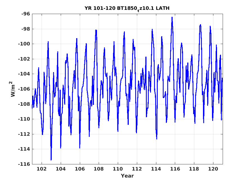Click the y-axis tick label '-116'

tap(24, 164)
